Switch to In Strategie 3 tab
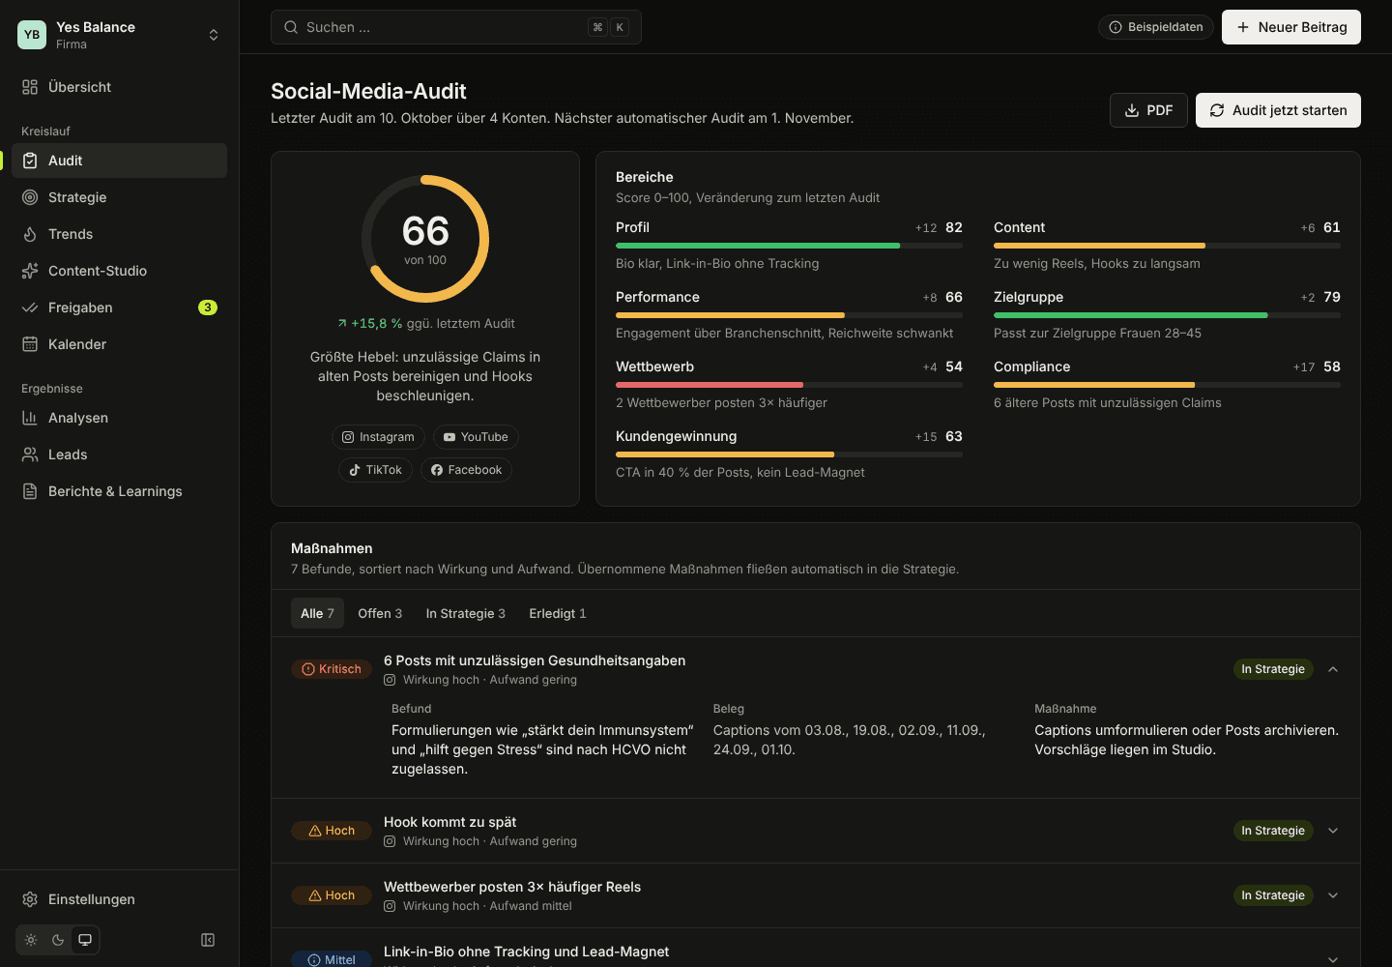 click(x=466, y=613)
